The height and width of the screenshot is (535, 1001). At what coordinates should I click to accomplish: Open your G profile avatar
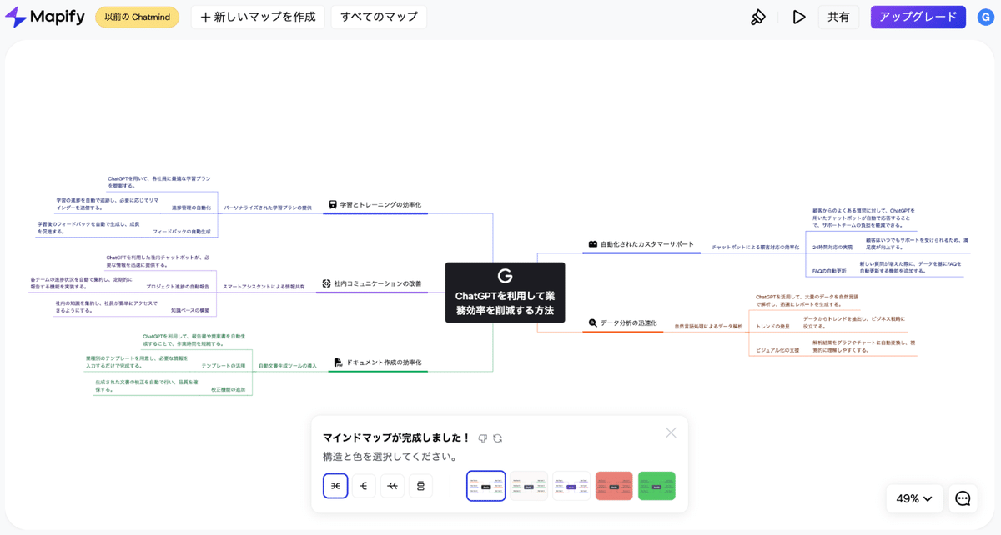(987, 16)
